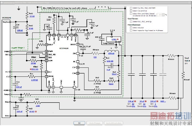This screenshot has width=192, height=126.
Task: Edit the Rvi1 10 kΩ value
Action: [x=32, y=16]
